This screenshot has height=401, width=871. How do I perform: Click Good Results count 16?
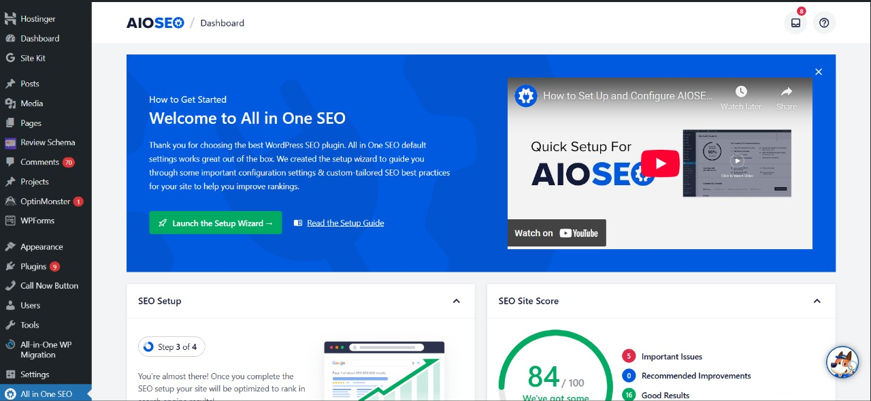[x=629, y=395]
